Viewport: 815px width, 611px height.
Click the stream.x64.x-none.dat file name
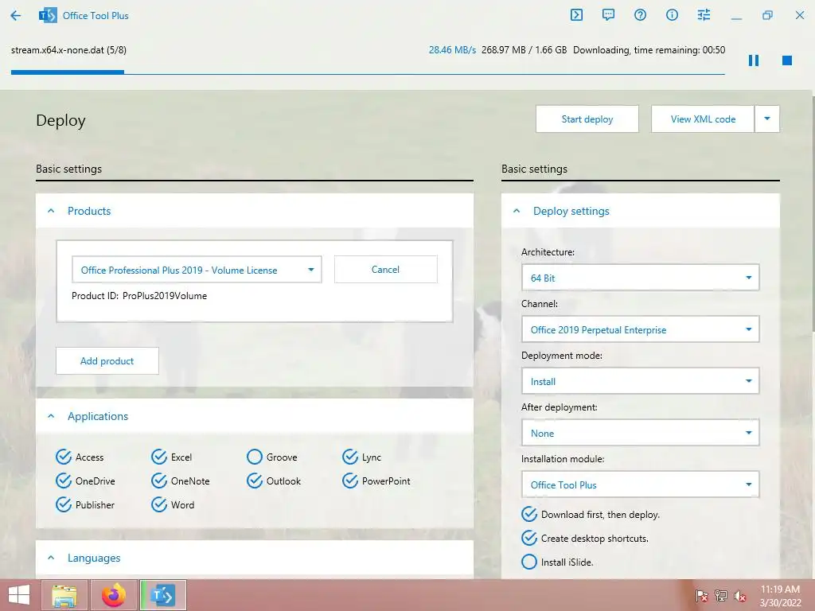[x=68, y=50]
